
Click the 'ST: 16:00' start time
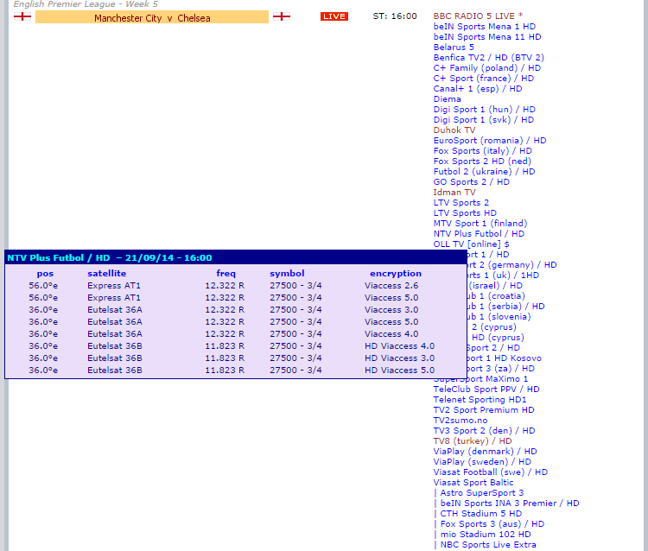click(x=395, y=16)
